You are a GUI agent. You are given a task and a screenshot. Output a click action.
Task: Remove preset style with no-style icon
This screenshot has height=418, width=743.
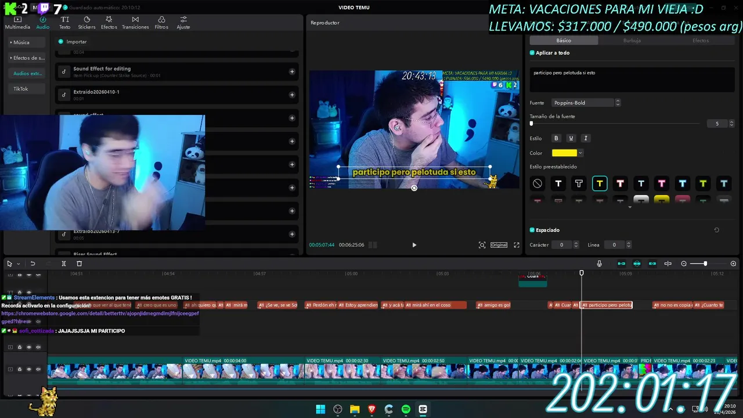tap(538, 183)
